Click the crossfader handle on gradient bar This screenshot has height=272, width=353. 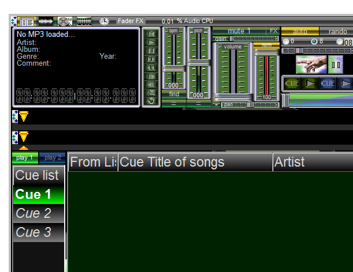[285, 100]
